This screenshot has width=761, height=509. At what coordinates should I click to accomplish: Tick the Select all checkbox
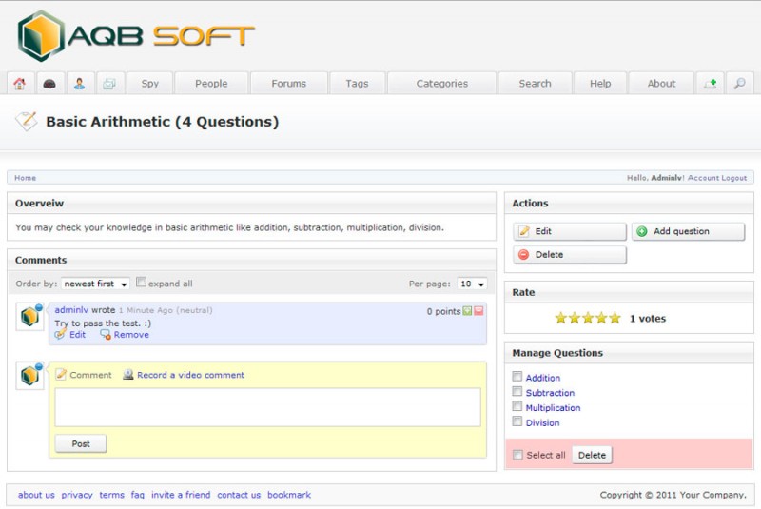[x=517, y=455]
